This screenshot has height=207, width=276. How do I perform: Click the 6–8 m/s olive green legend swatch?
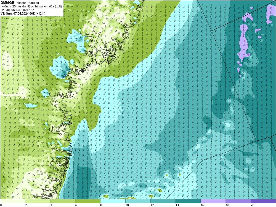coord(88,201)
